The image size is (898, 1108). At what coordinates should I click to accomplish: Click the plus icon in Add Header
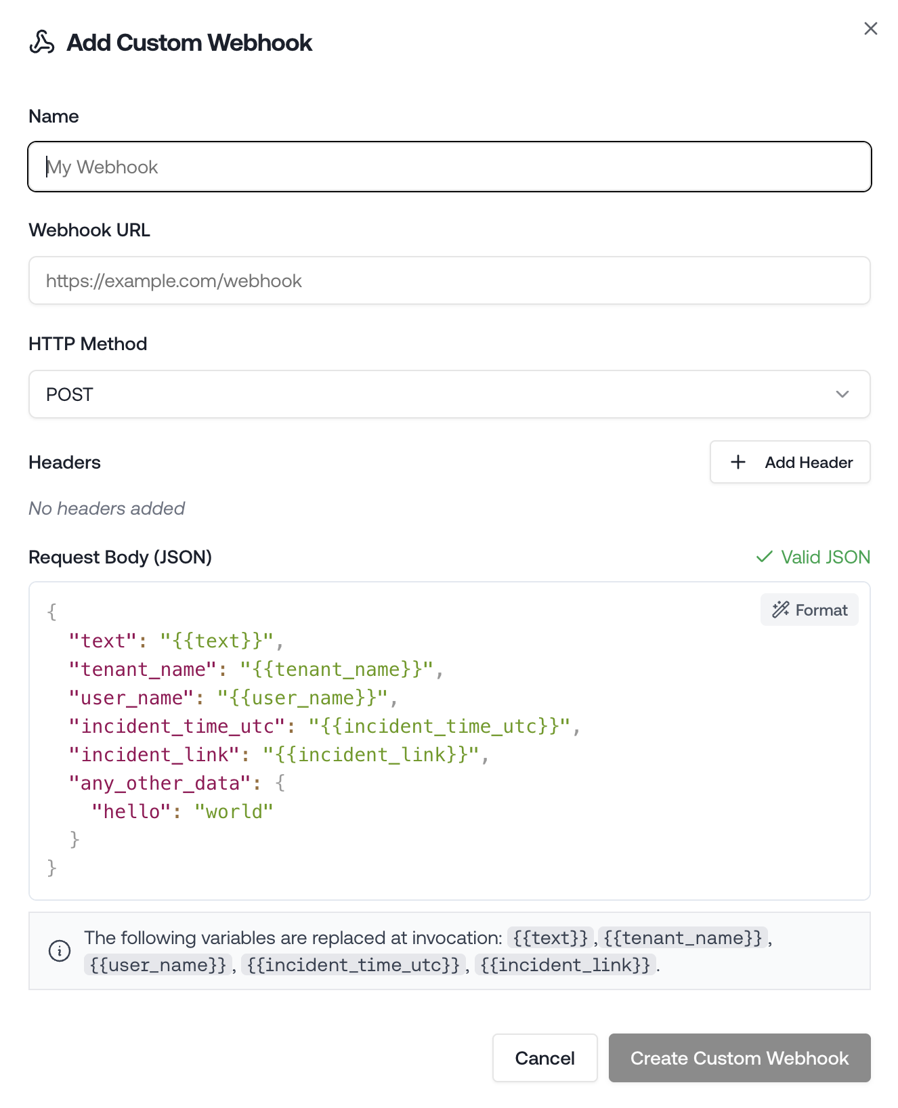pyautogui.click(x=738, y=462)
